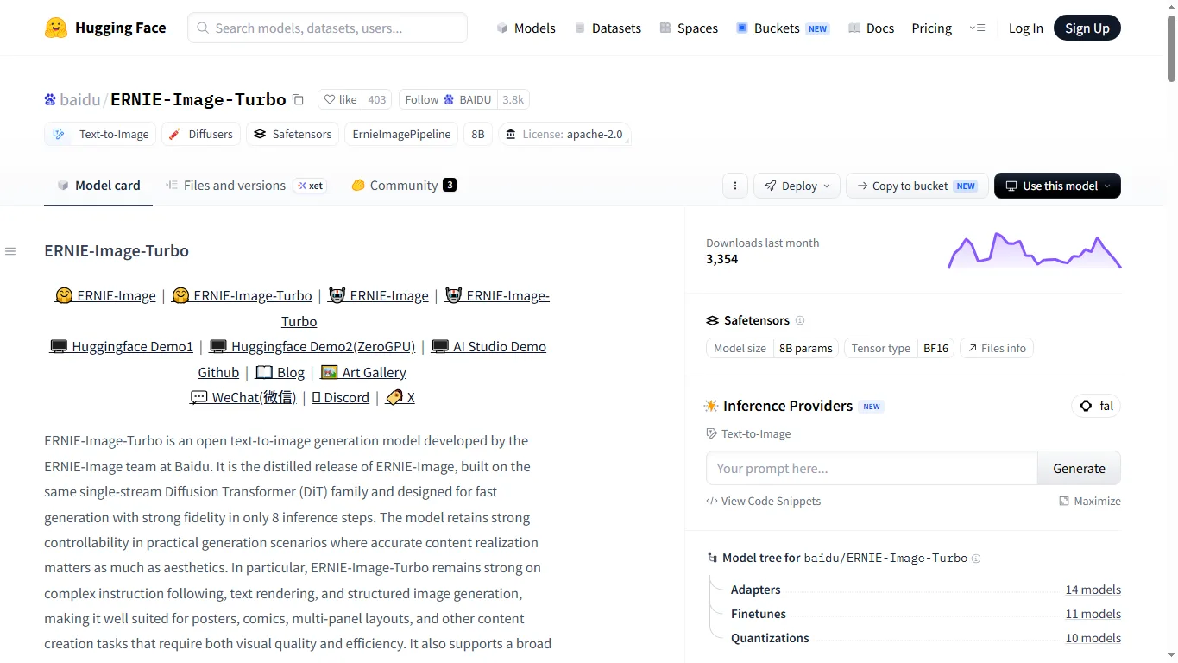Viewport: 1178px width, 663px height.
Task: Click the Community discussion count badge 3
Action: click(450, 185)
